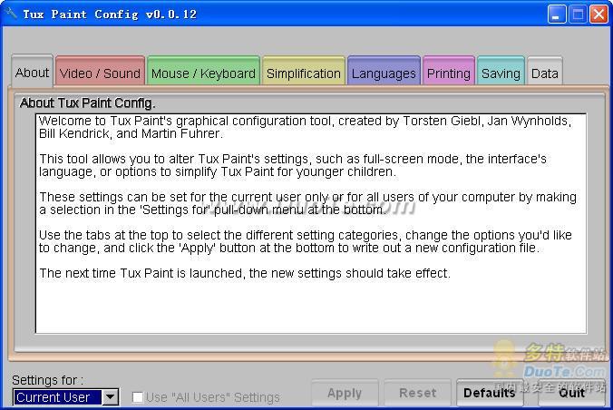Switch to the About tab
The image size is (613, 410).
(x=32, y=71)
